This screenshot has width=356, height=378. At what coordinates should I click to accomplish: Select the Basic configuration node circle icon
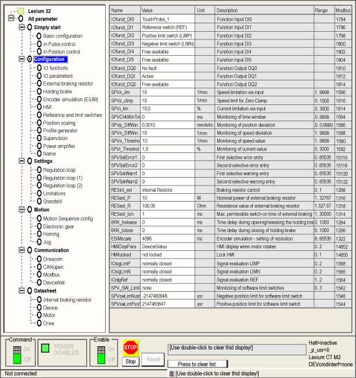click(x=39, y=36)
